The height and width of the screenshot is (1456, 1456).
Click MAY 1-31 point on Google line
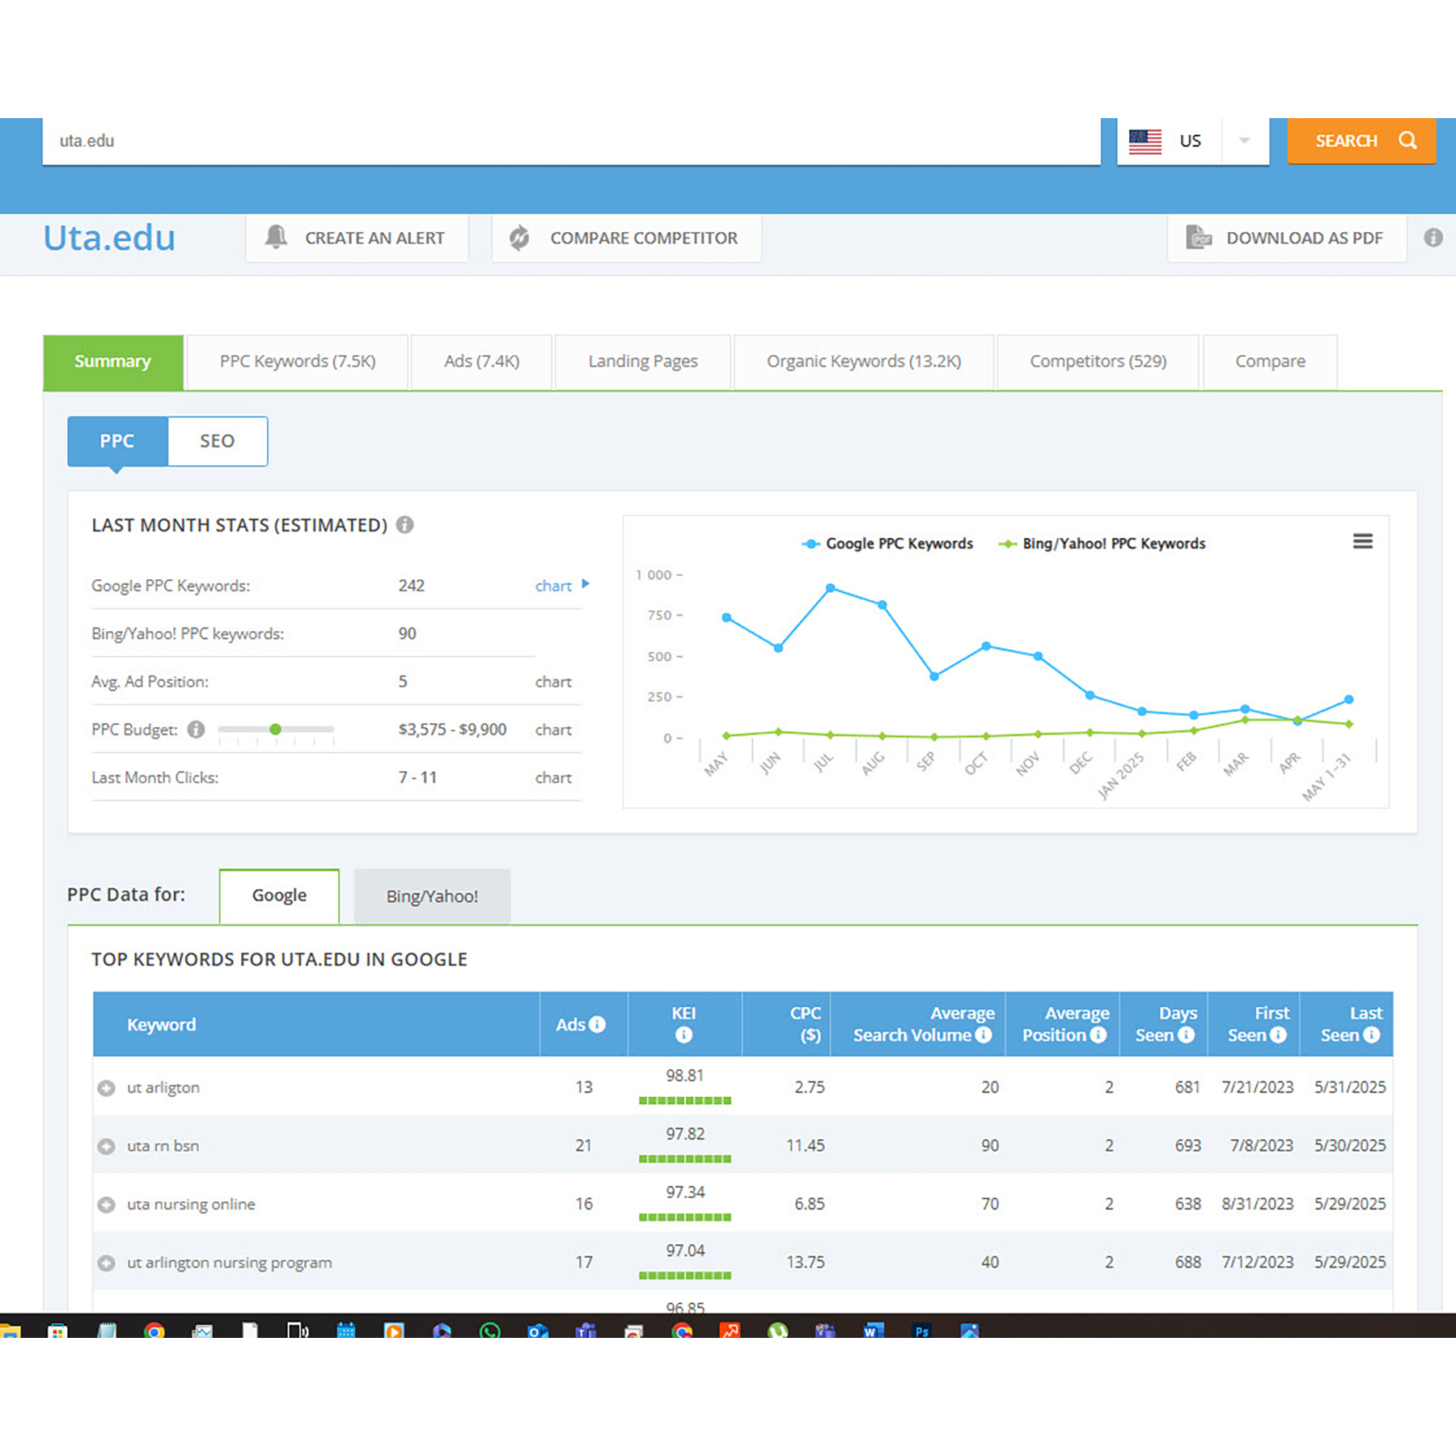[1348, 699]
